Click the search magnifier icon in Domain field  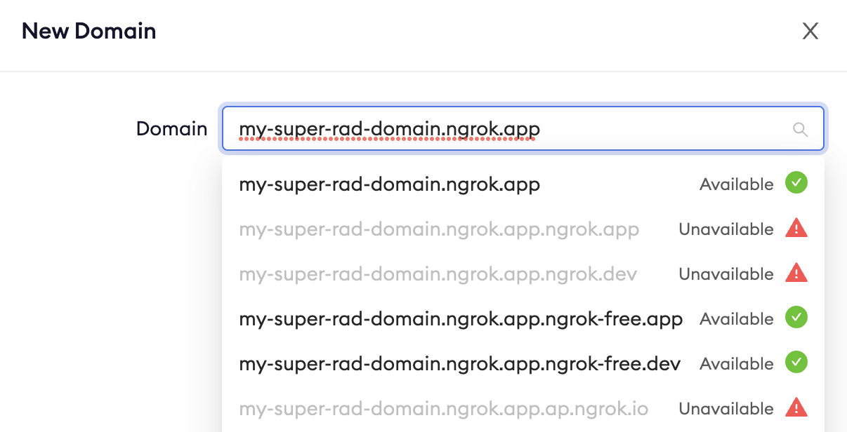(800, 129)
